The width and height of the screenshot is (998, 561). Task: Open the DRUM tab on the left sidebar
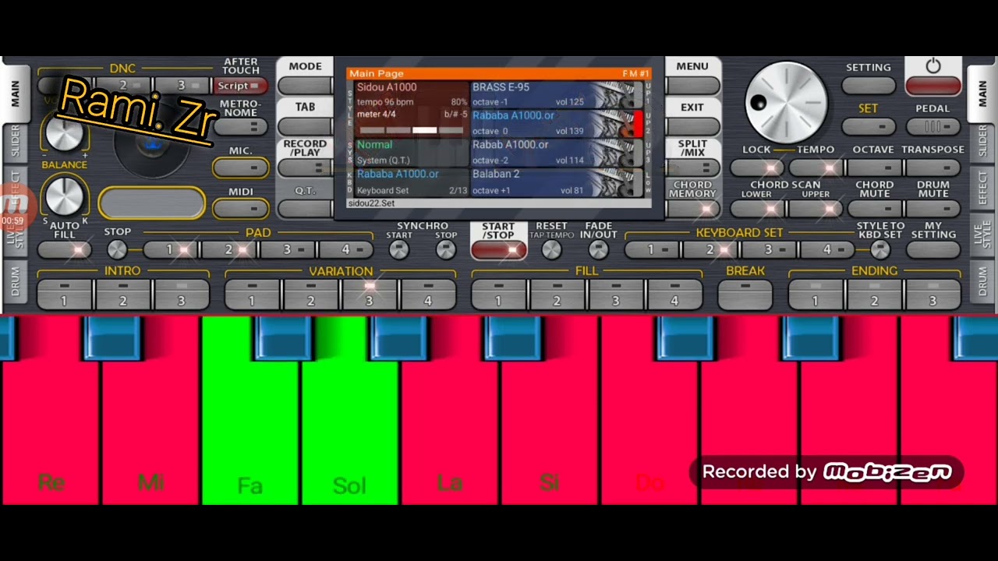[x=15, y=281]
